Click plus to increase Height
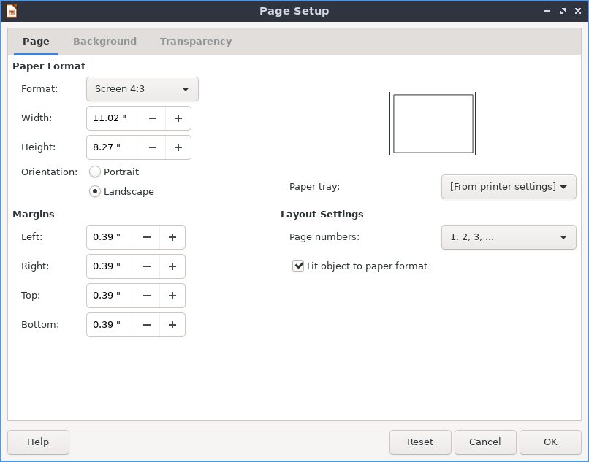 [178, 147]
